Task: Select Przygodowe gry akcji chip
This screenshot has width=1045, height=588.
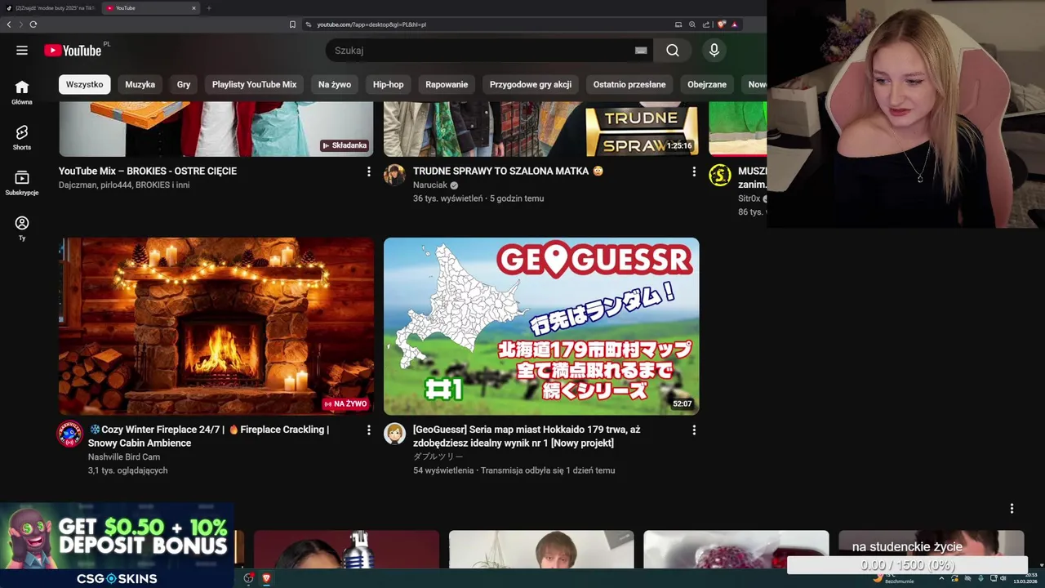Action: coord(531,84)
